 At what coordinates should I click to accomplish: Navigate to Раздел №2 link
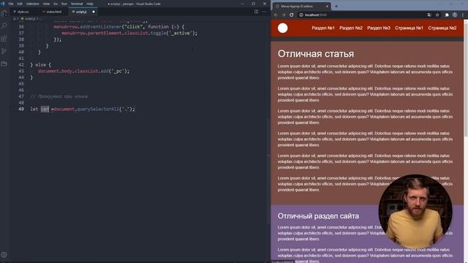[351, 28]
